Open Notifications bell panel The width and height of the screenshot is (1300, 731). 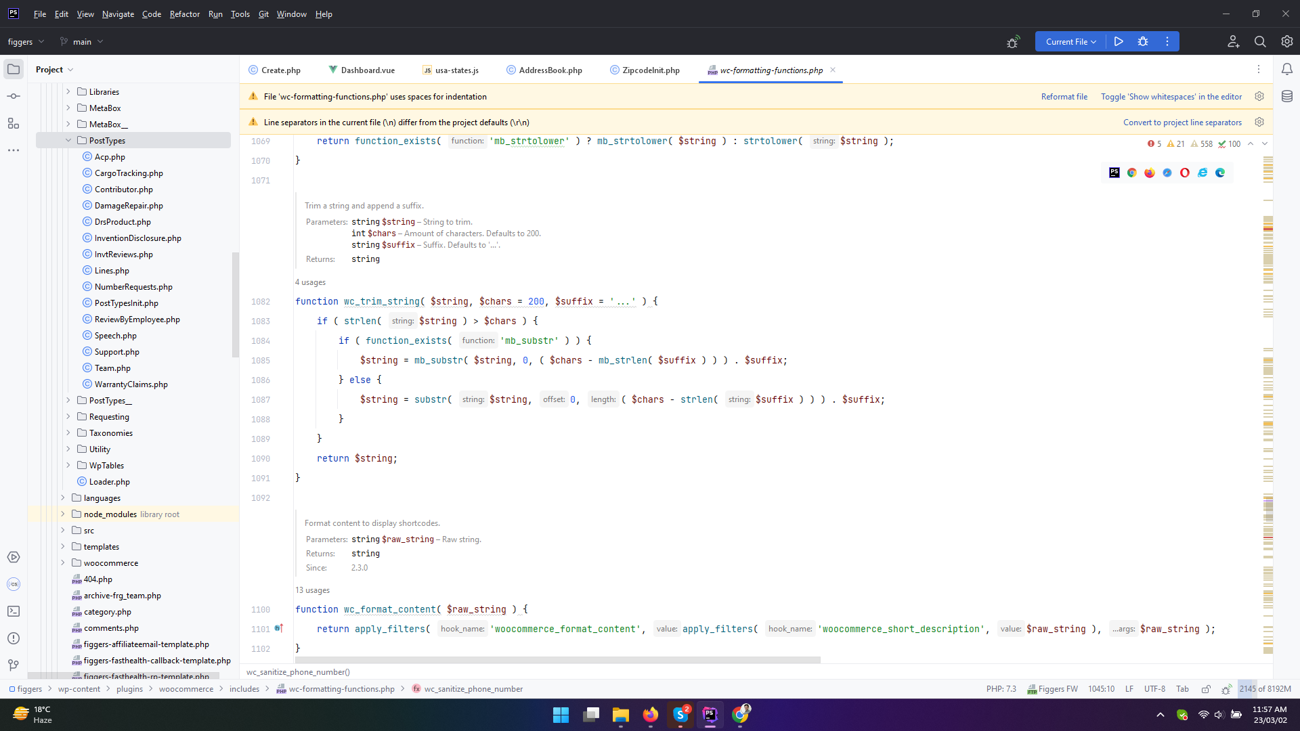1287,69
